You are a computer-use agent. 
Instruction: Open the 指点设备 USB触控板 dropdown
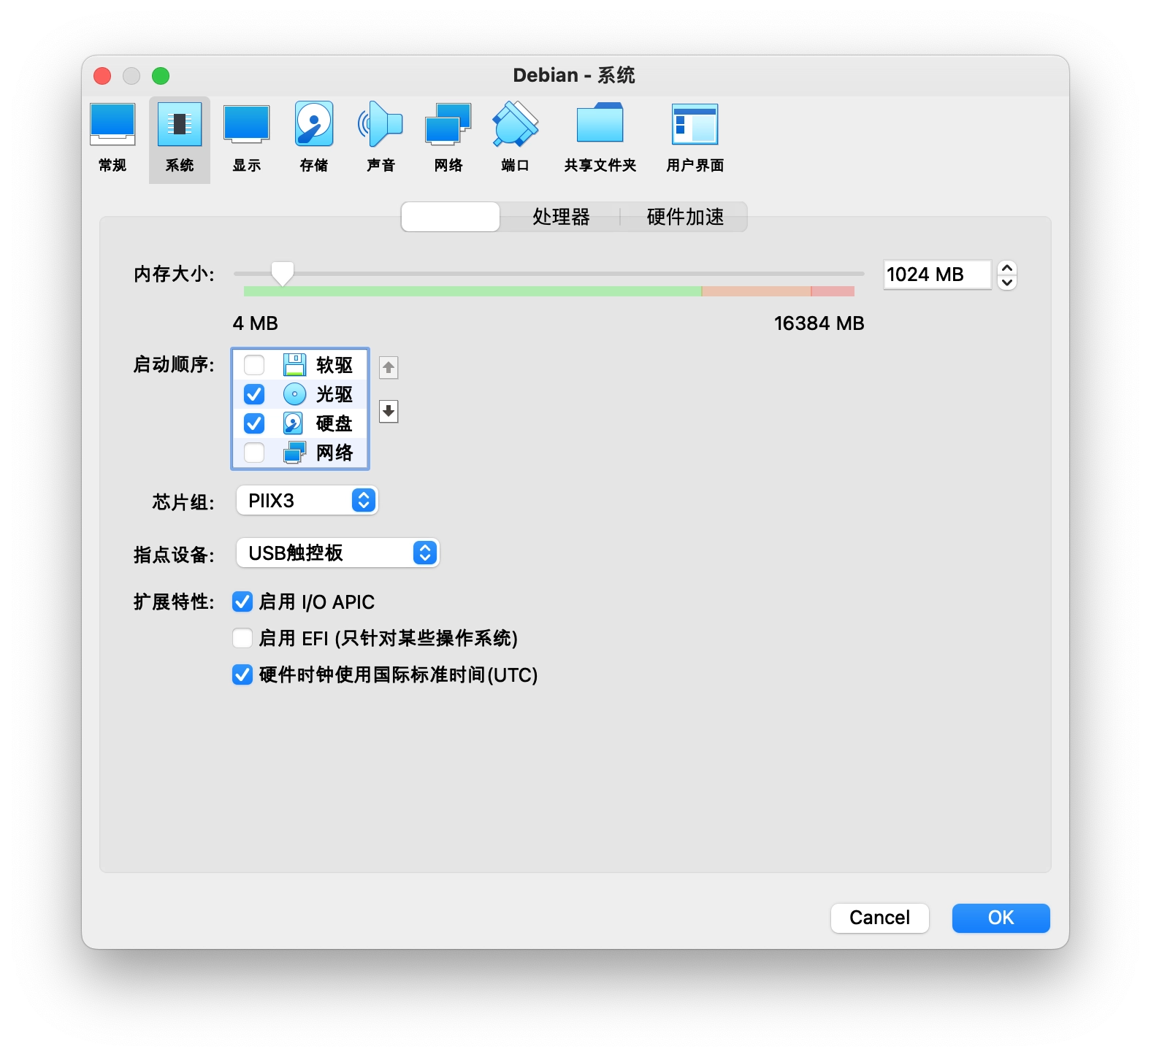pos(338,553)
